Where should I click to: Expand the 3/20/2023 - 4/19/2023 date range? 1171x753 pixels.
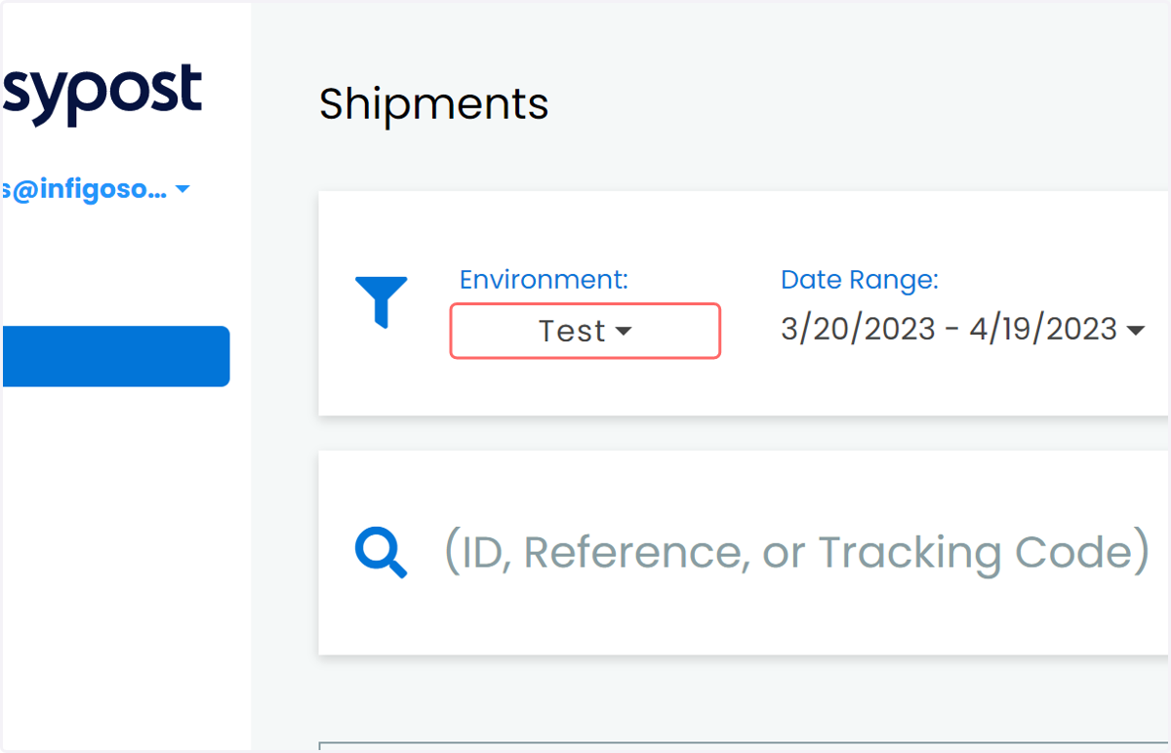(x=962, y=330)
